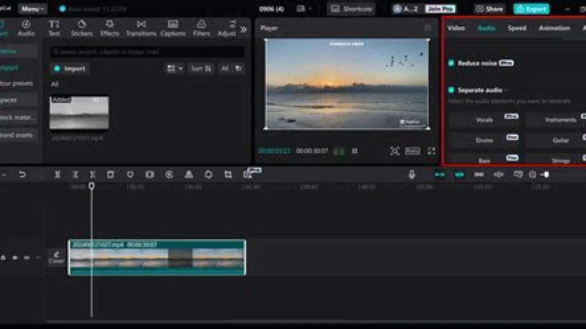The height and width of the screenshot is (329, 586).
Task: Click the timeline zoom slider
Action: click(546, 174)
